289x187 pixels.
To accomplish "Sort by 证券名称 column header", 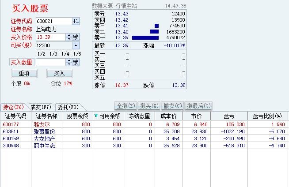I will point(47,116).
